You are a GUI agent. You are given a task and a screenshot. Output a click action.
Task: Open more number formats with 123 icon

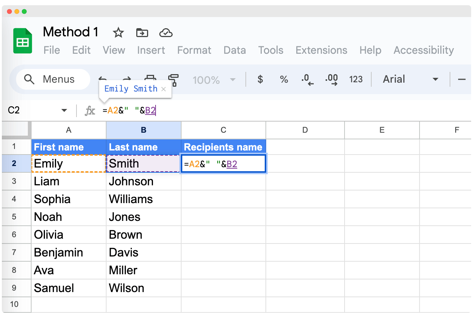click(356, 79)
